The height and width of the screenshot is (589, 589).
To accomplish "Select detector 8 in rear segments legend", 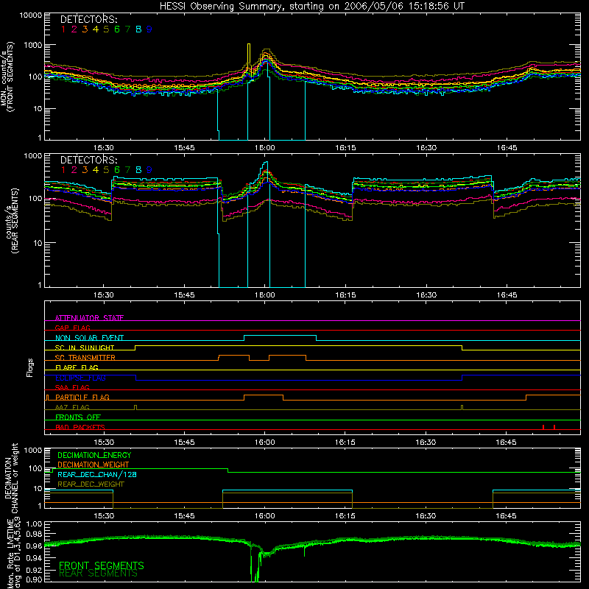I will [x=138, y=170].
